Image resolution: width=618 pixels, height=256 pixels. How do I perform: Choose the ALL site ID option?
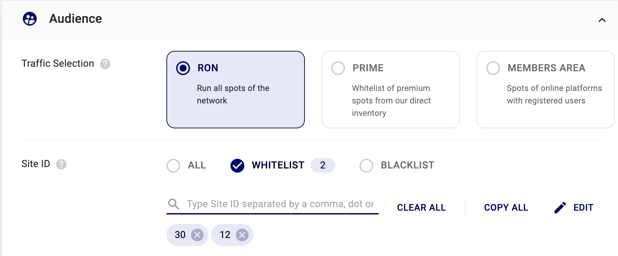pos(173,166)
